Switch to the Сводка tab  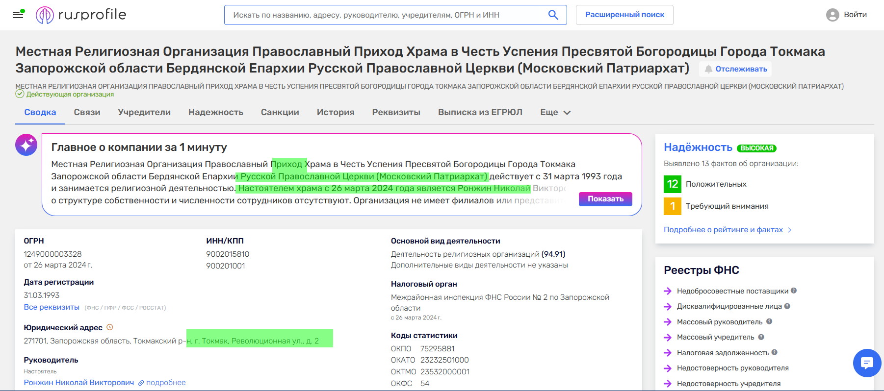[x=40, y=112]
